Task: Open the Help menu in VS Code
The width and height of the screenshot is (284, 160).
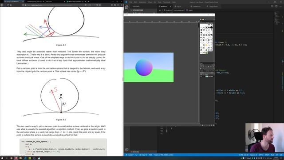Action: coord(174,2)
